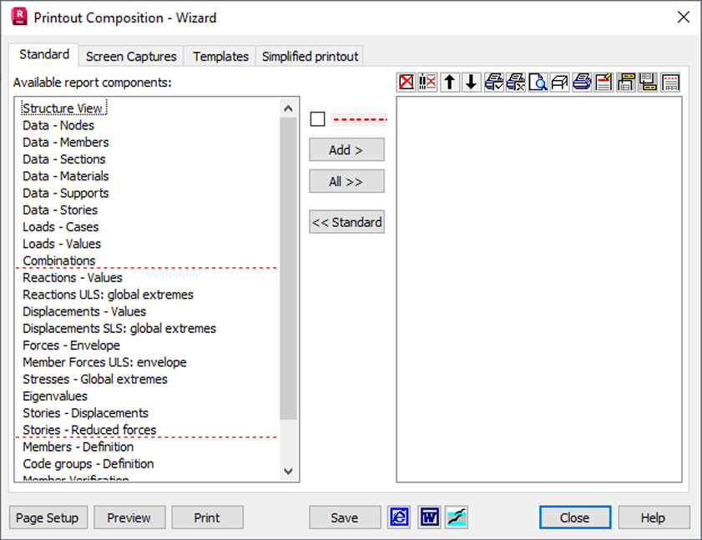Open the Templates tab
The height and width of the screenshot is (540, 702).
(220, 56)
